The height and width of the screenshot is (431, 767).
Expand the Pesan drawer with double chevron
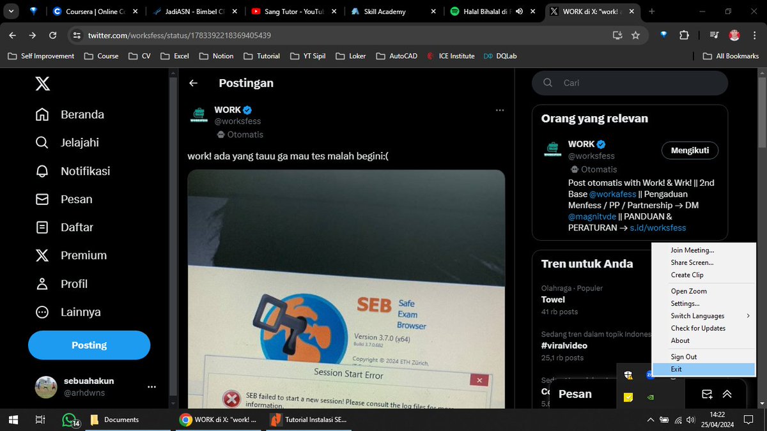[x=727, y=394]
